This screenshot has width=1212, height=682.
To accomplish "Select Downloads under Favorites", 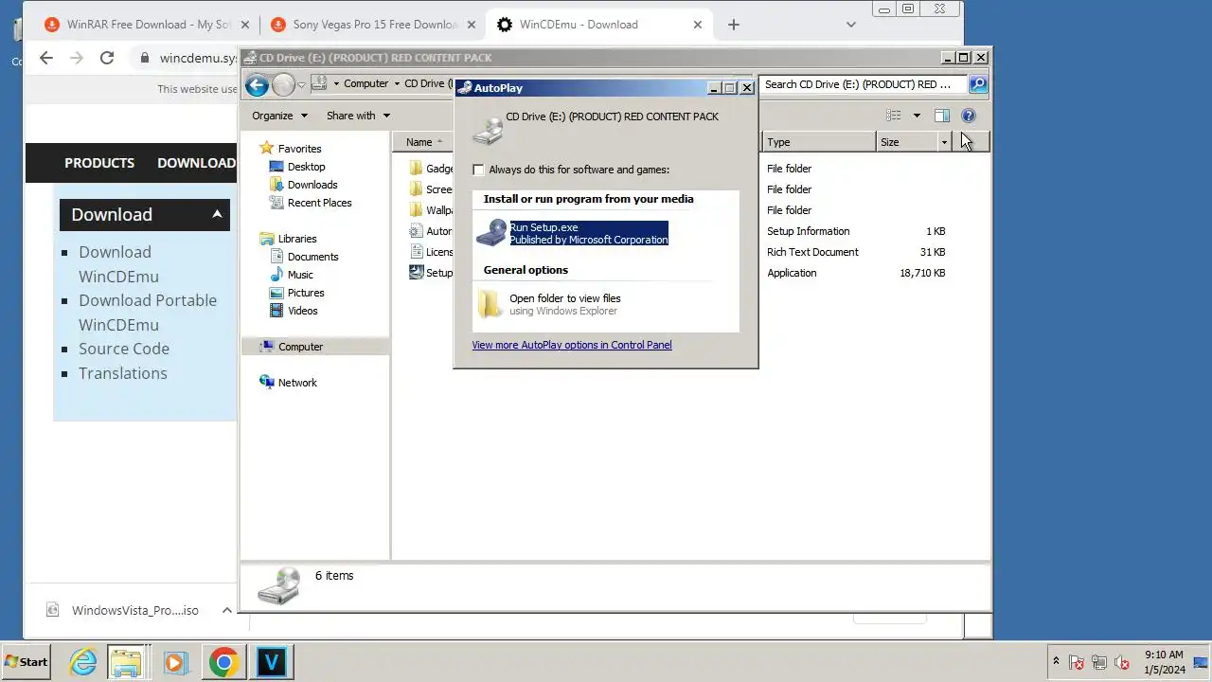I will (x=312, y=185).
